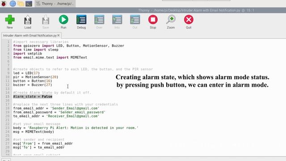Start the Debug mode

81,20
